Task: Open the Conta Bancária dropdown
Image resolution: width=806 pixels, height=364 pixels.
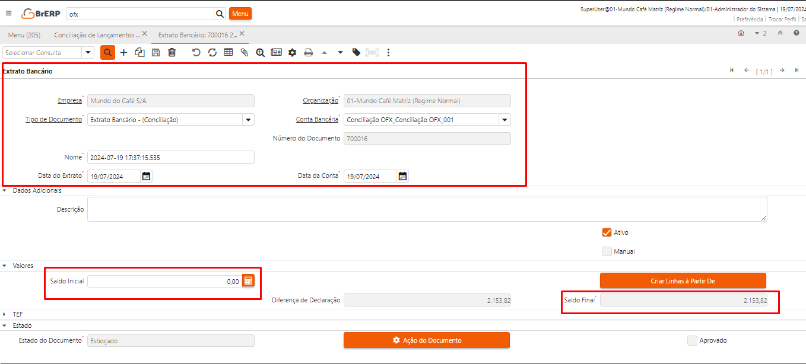Action: tap(504, 120)
